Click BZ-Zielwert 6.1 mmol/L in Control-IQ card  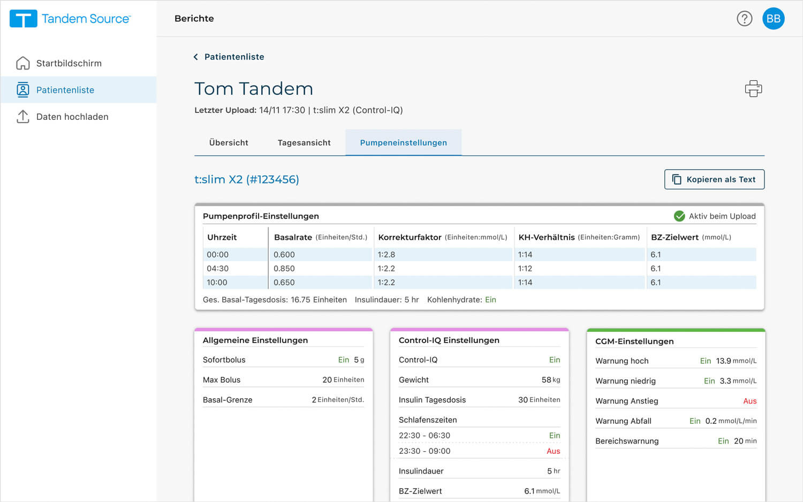click(x=542, y=491)
